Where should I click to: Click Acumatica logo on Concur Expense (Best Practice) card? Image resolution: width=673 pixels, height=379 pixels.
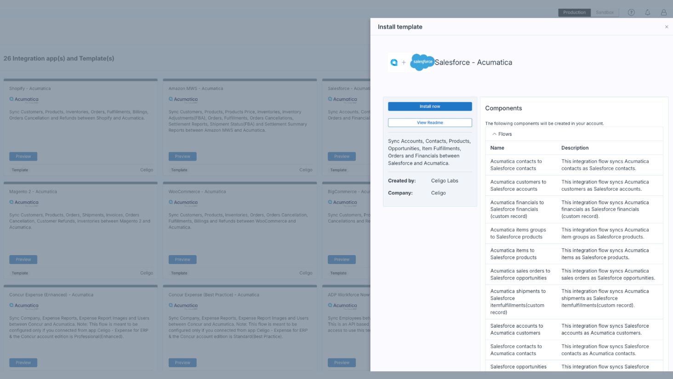pyautogui.click(x=183, y=306)
